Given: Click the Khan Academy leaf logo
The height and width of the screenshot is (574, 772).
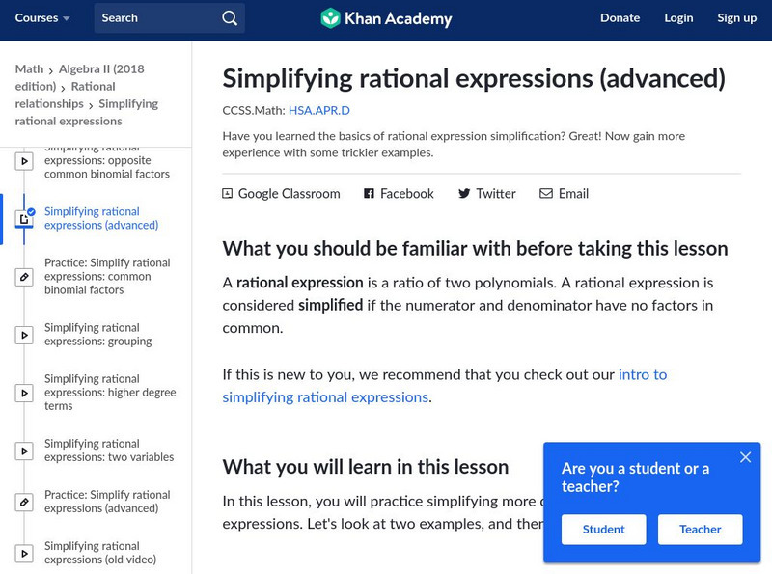Looking at the screenshot, I should (330, 18).
